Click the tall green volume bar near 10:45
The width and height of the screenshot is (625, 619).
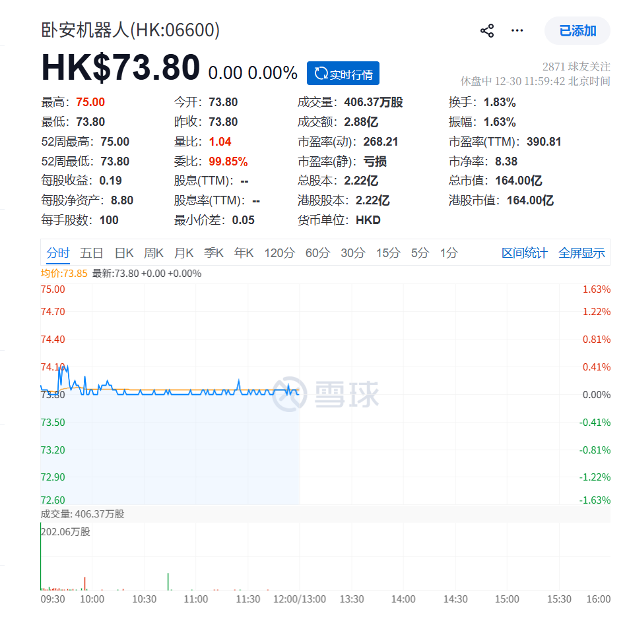[168, 581]
